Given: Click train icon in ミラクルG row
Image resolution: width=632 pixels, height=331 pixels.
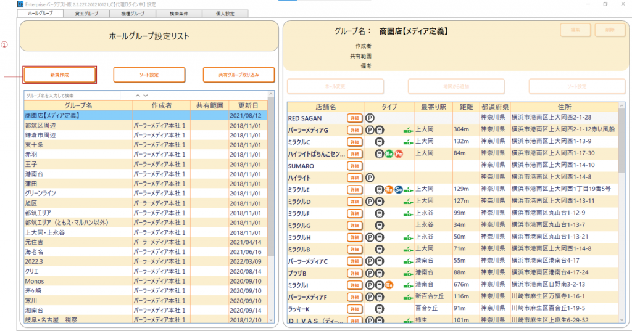Looking at the screenshot, I should tap(380, 226).
